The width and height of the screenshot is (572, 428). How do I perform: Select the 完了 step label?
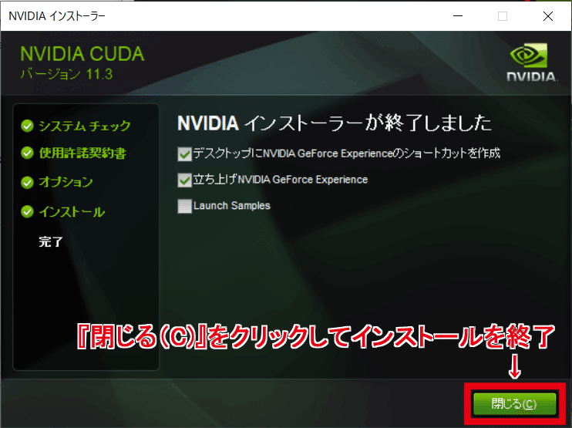pos(51,241)
